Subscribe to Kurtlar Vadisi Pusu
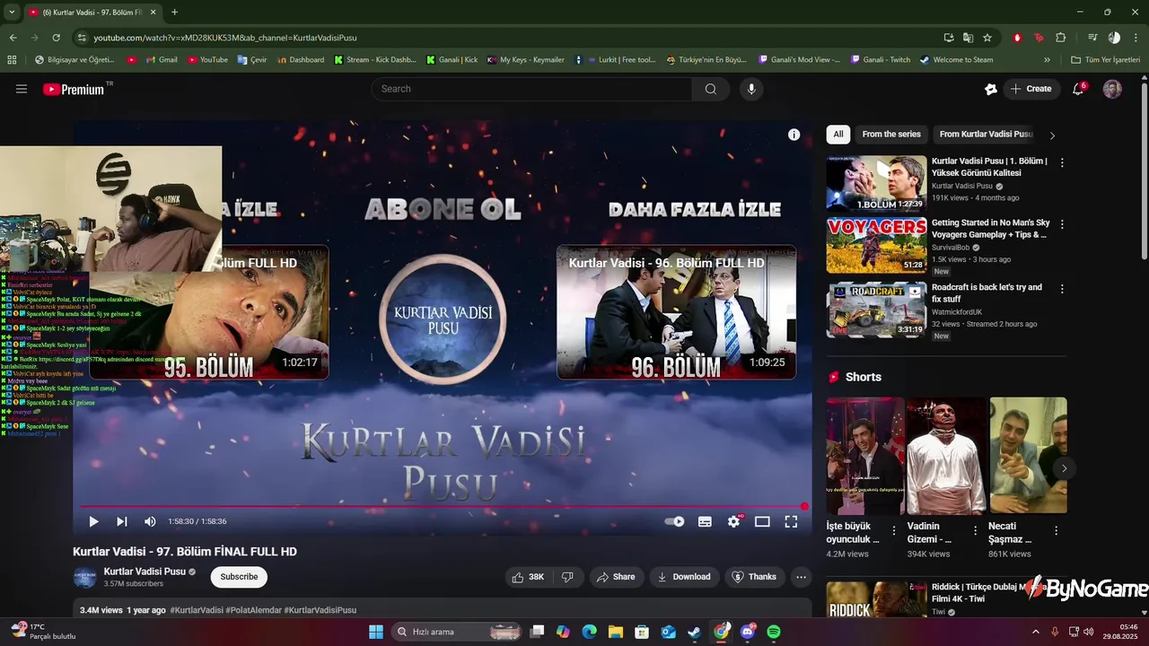This screenshot has height=646, width=1149. 239,577
